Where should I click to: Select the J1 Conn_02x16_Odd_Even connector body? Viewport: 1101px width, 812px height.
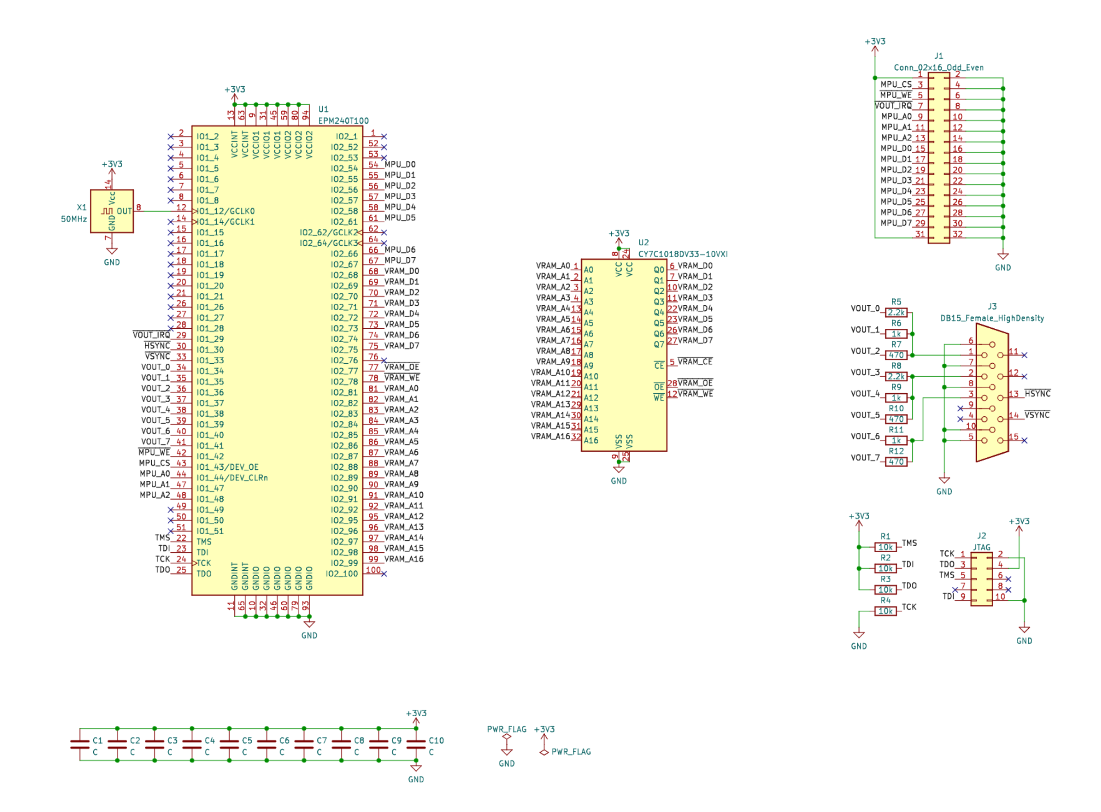pos(939,158)
